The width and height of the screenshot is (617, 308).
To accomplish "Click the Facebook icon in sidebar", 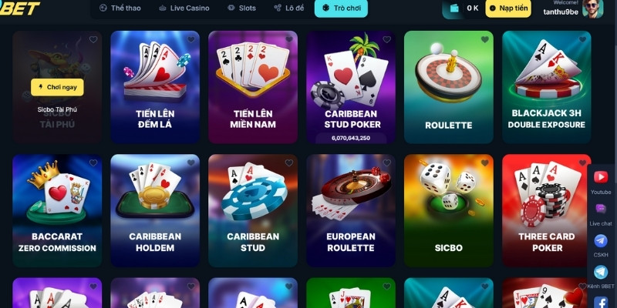I will [x=601, y=302].
